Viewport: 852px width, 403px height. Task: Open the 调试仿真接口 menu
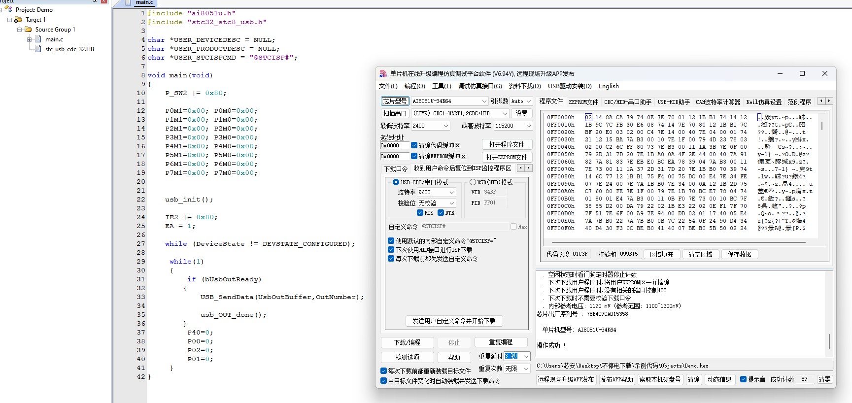pyautogui.click(x=479, y=86)
